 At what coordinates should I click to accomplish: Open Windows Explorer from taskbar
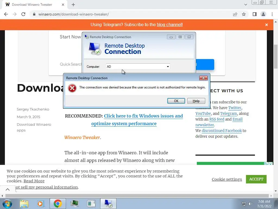[24, 204]
